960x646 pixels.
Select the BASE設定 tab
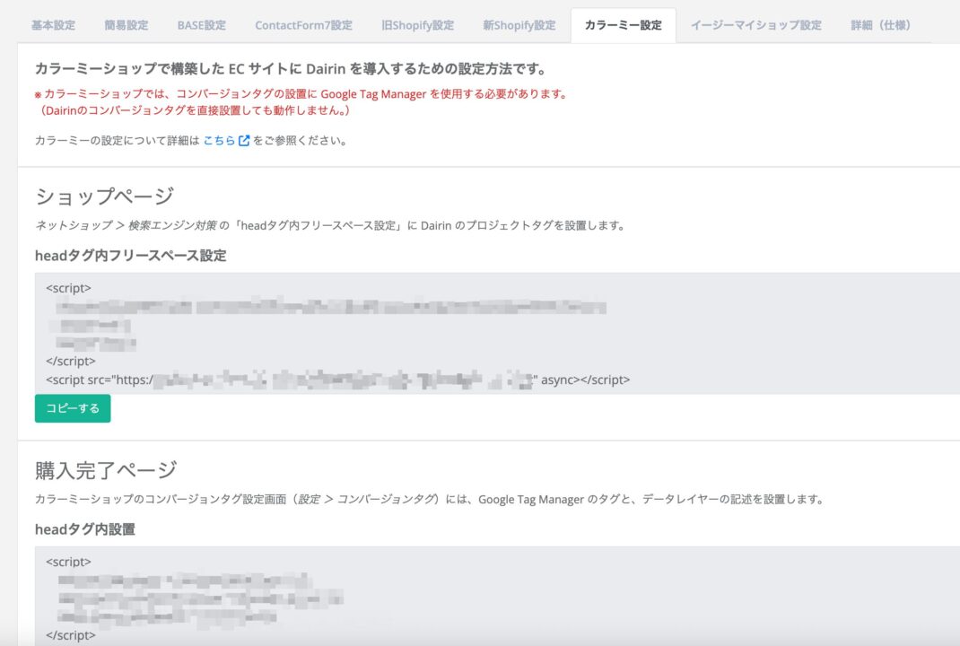[x=202, y=25]
